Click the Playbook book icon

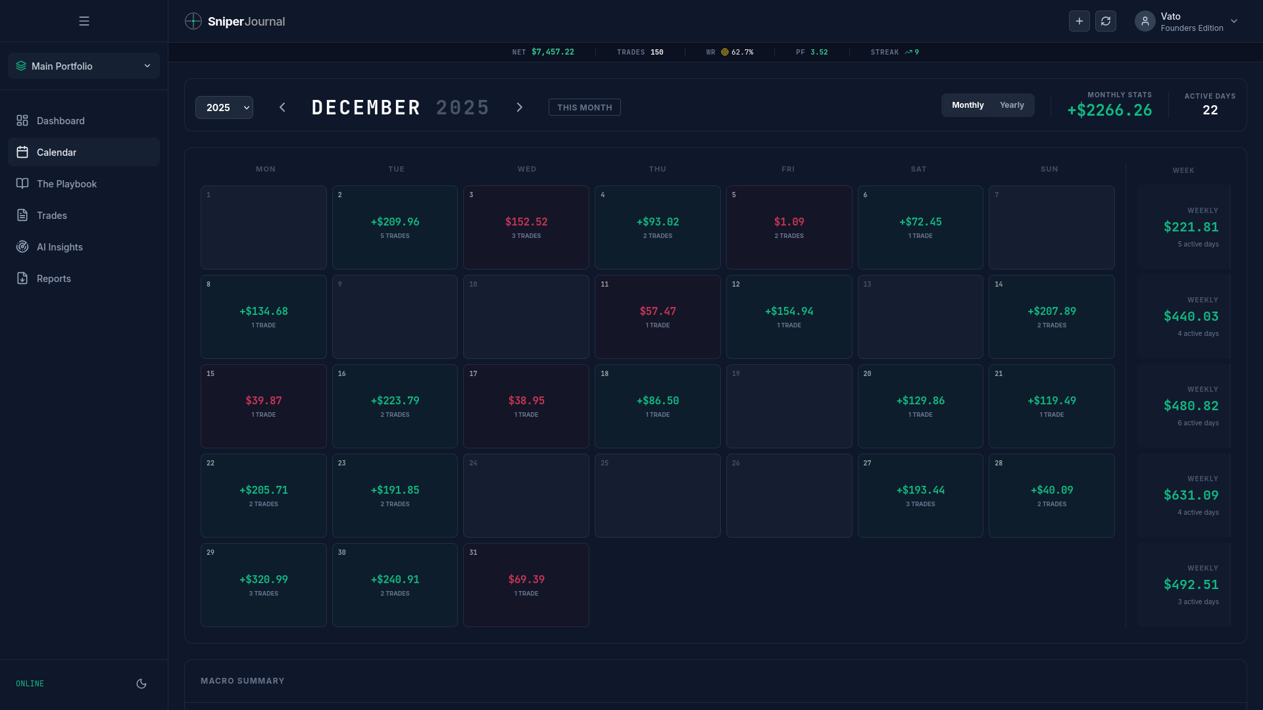(22, 183)
